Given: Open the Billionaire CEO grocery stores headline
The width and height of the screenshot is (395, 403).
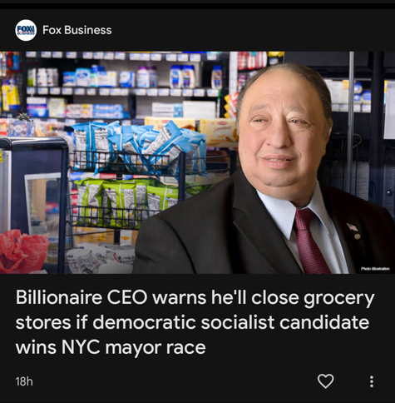Looking at the screenshot, I should (x=195, y=322).
